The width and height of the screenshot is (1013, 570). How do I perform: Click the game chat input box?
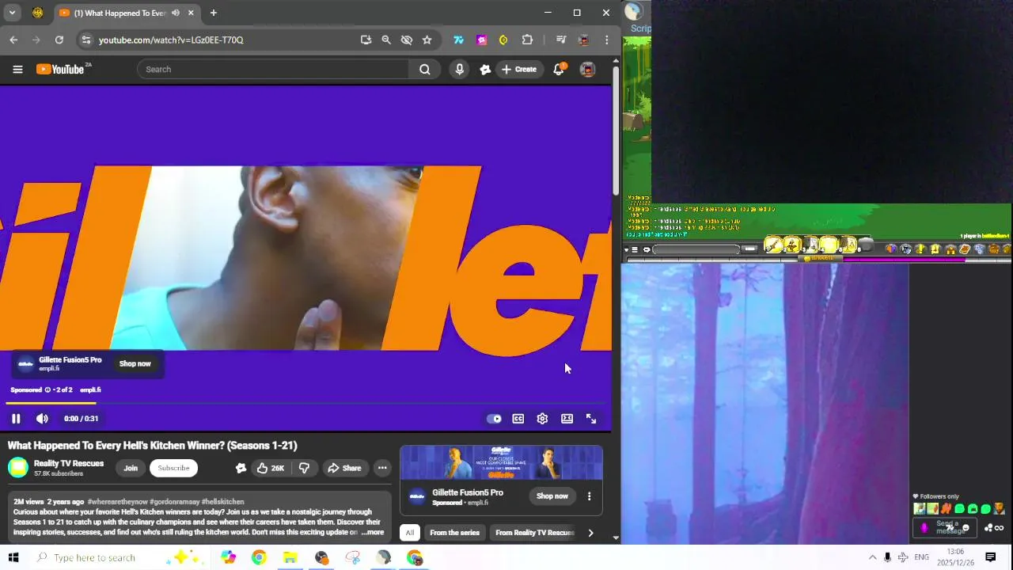pyautogui.click(x=696, y=249)
